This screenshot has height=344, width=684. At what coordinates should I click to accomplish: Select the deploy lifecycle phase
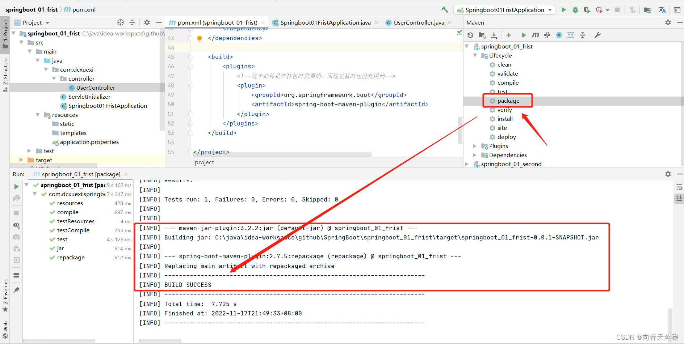point(506,137)
